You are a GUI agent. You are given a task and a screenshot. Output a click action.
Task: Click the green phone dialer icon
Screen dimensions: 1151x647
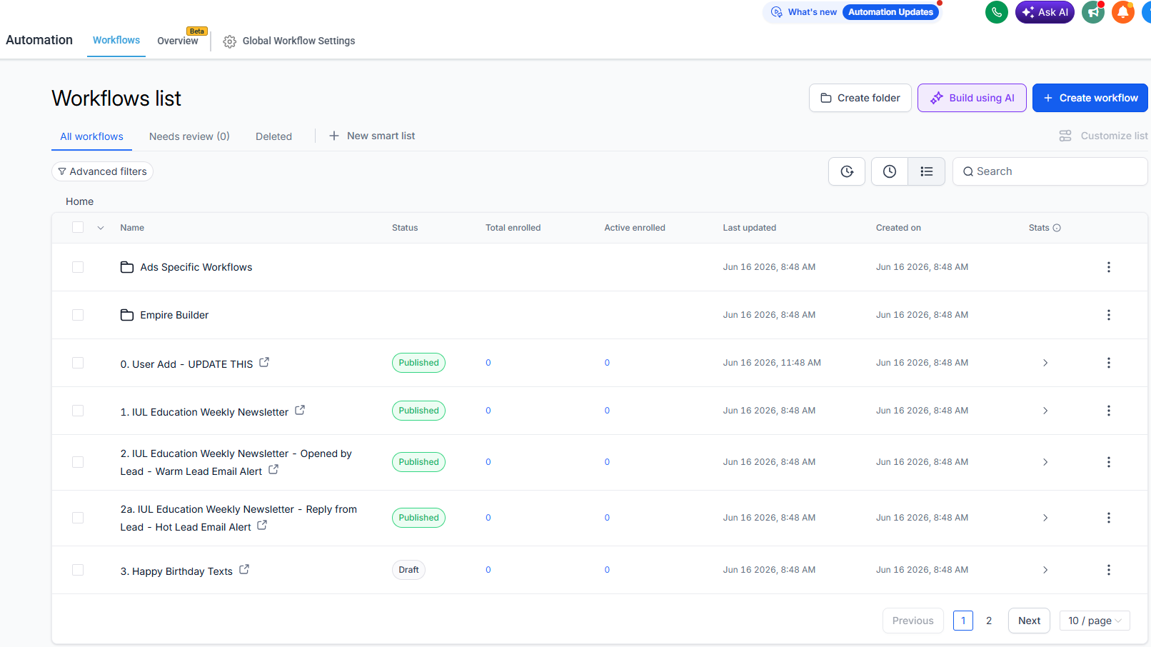(x=996, y=12)
